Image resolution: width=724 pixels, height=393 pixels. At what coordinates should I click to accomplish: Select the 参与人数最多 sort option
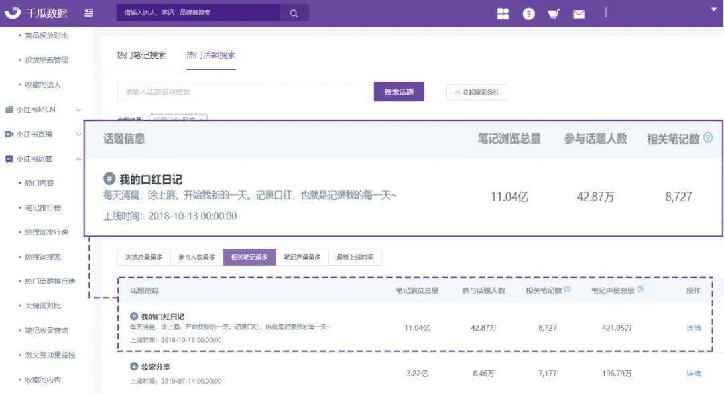pos(196,258)
